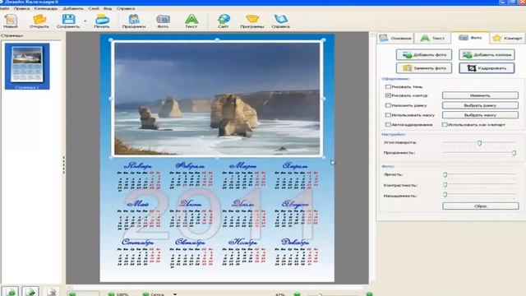The image size is (526, 296).
Task: Open a project with the Открыть folder icon
Action: tap(39, 21)
